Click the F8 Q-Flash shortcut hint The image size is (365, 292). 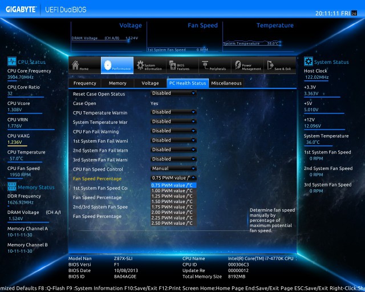(x=51, y=288)
